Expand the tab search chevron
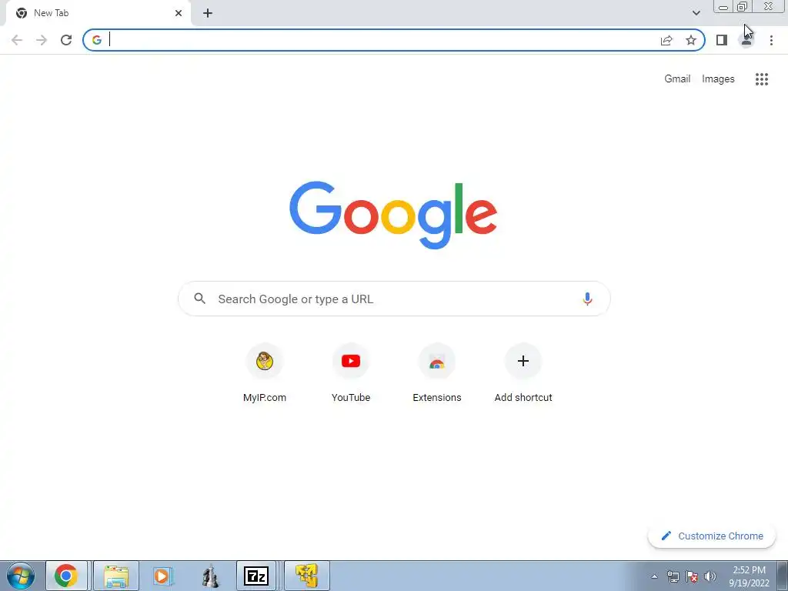This screenshot has width=788, height=591. click(696, 13)
